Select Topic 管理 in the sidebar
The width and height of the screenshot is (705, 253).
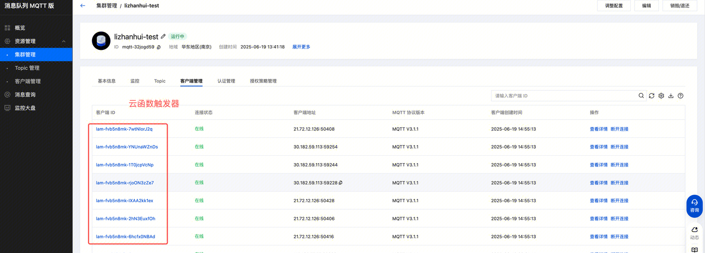click(x=27, y=68)
